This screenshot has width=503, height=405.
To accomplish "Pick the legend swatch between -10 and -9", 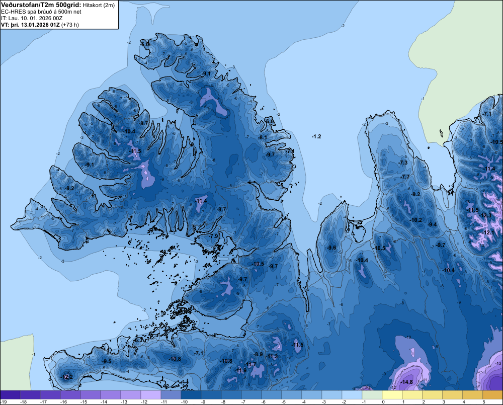I will pos(191,395).
